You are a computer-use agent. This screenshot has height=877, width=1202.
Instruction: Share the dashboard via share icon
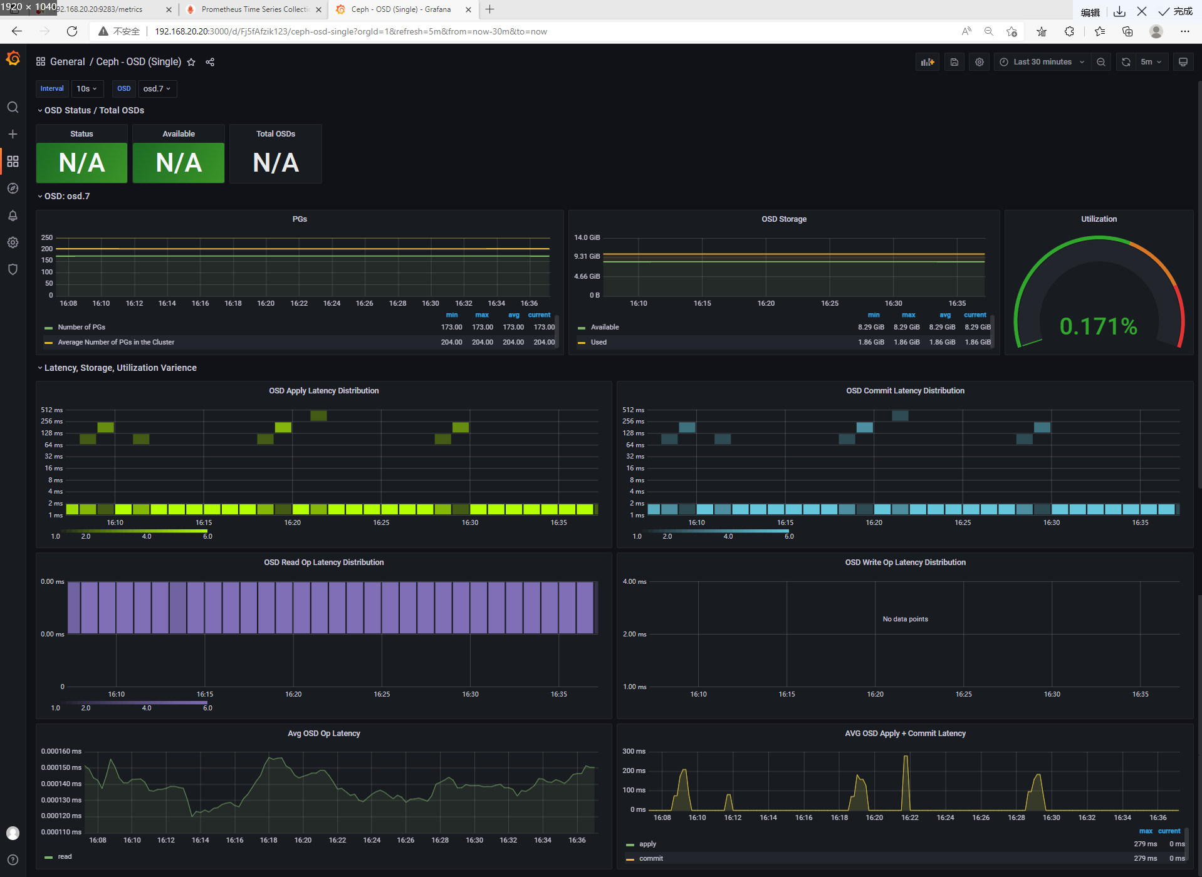coord(210,62)
